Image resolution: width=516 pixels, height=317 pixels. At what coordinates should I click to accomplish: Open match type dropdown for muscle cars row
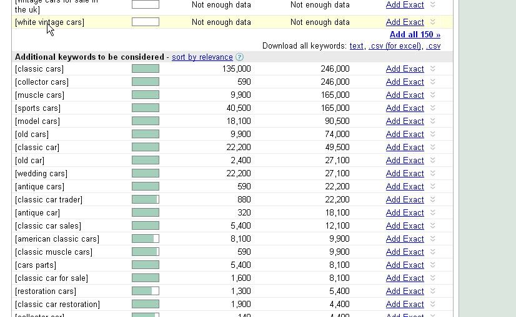point(432,95)
